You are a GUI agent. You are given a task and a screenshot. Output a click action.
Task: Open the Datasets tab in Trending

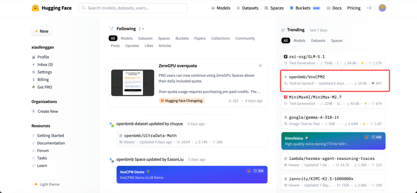point(318,40)
